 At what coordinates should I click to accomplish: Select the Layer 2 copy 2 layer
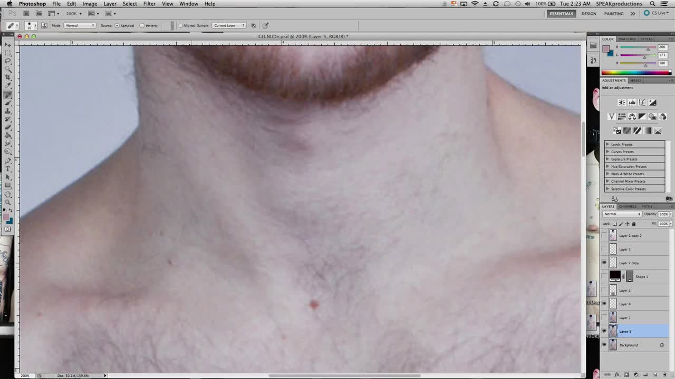635,235
